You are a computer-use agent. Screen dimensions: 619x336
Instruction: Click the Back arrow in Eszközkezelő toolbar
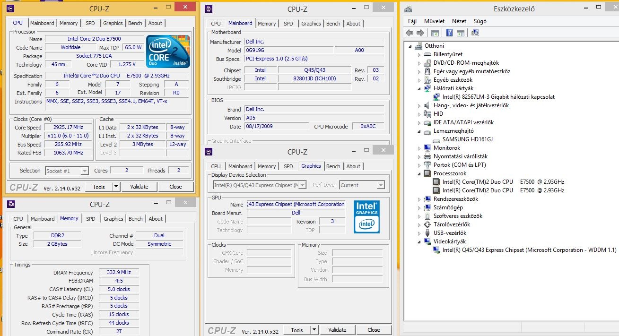(x=410, y=33)
